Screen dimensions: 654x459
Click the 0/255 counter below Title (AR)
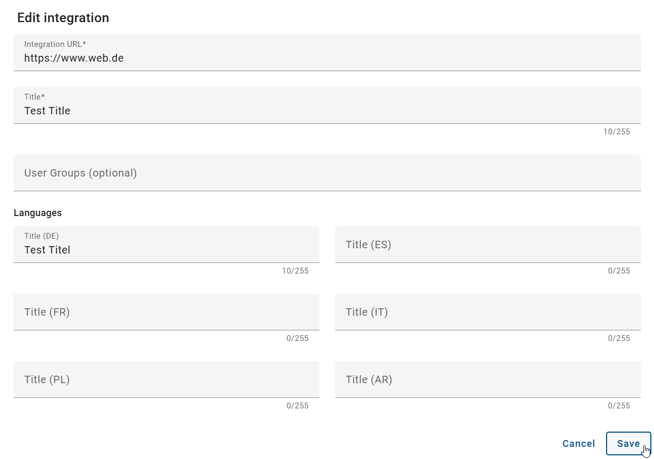tap(619, 406)
